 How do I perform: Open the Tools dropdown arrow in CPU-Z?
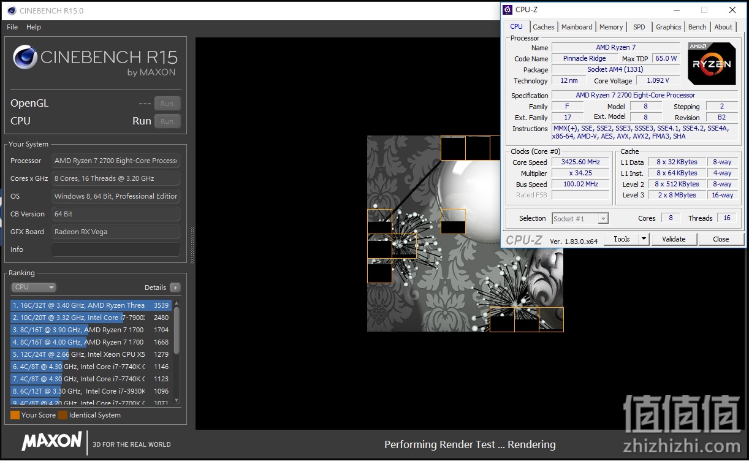(x=644, y=239)
